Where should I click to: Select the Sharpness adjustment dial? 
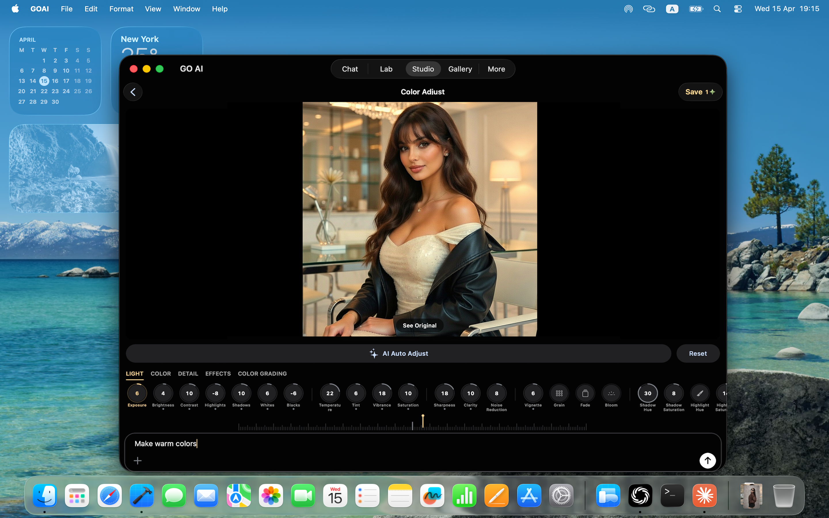445,393
